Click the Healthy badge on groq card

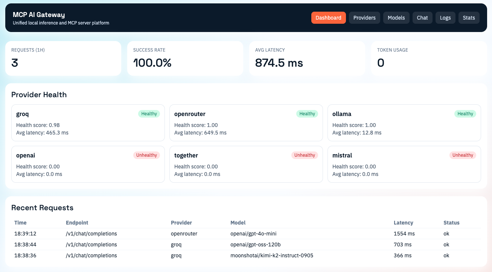(149, 114)
